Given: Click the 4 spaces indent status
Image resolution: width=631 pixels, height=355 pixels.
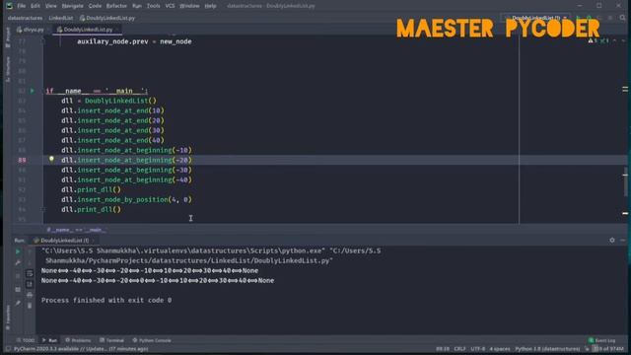Looking at the screenshot, I should coord(500,349).
